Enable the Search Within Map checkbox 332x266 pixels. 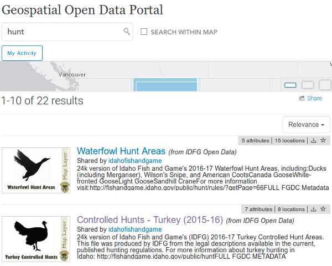(x=144, y=32)
